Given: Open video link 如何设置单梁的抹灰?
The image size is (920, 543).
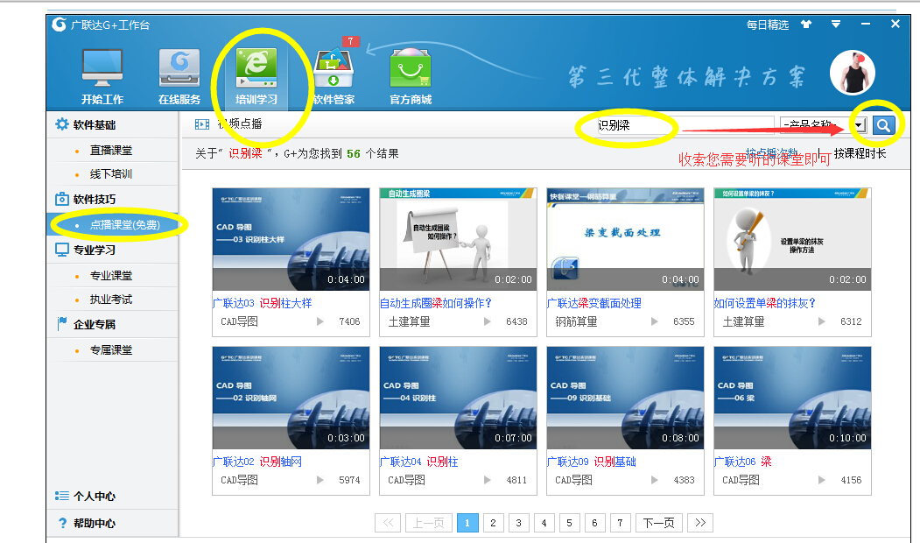Looking at the screenshot, I should coord(765,303).
